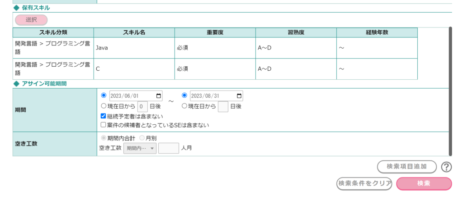Click the vertical scrollbar on the right
463x200 pixels.
point(450,90)
